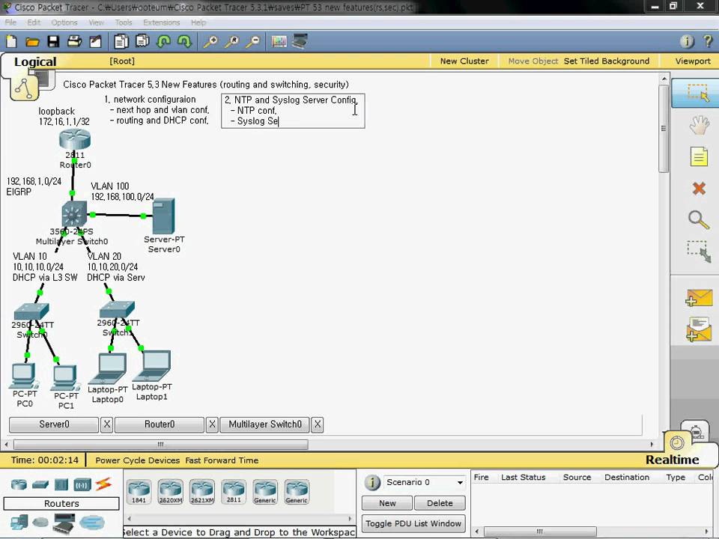The width and height of the screenshot is (719, 539).
Task: Close the Server0 tab with its X
Action: pos(106,424)
